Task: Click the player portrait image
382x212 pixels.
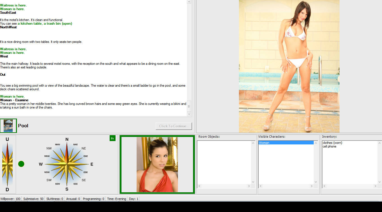Action: [x=157, y=165]
